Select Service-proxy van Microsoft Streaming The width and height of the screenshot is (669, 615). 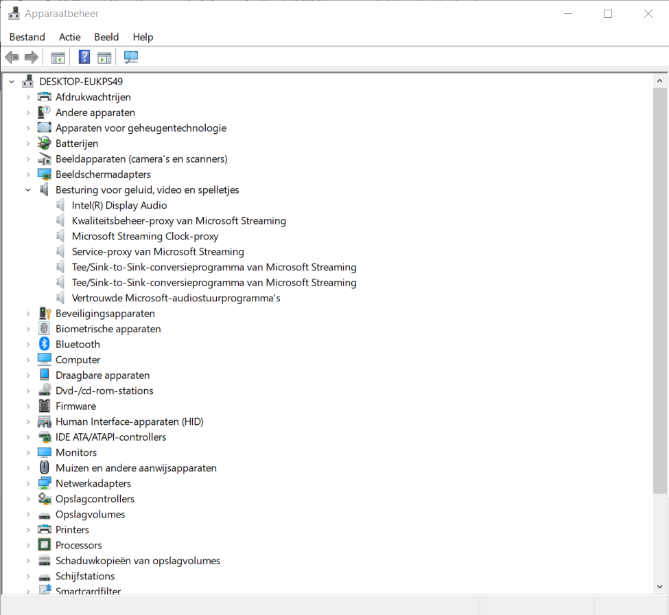point(158,251)
